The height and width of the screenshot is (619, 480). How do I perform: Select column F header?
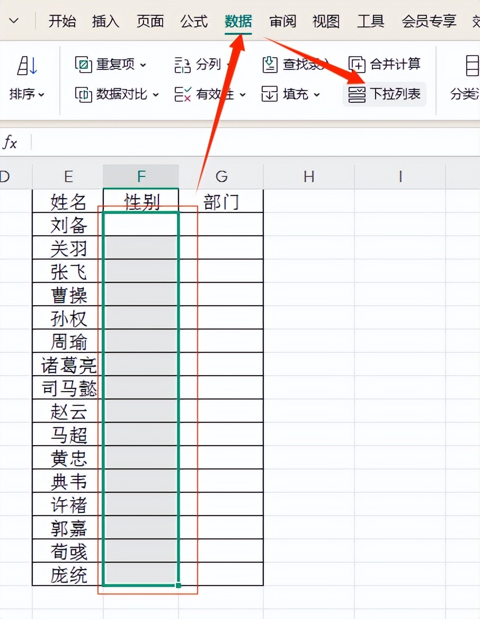[141, 176]
